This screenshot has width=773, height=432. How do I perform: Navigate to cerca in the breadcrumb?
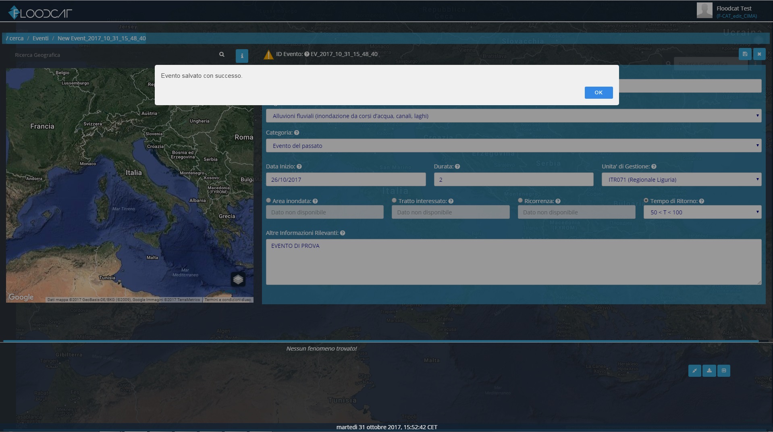(16, 38)
